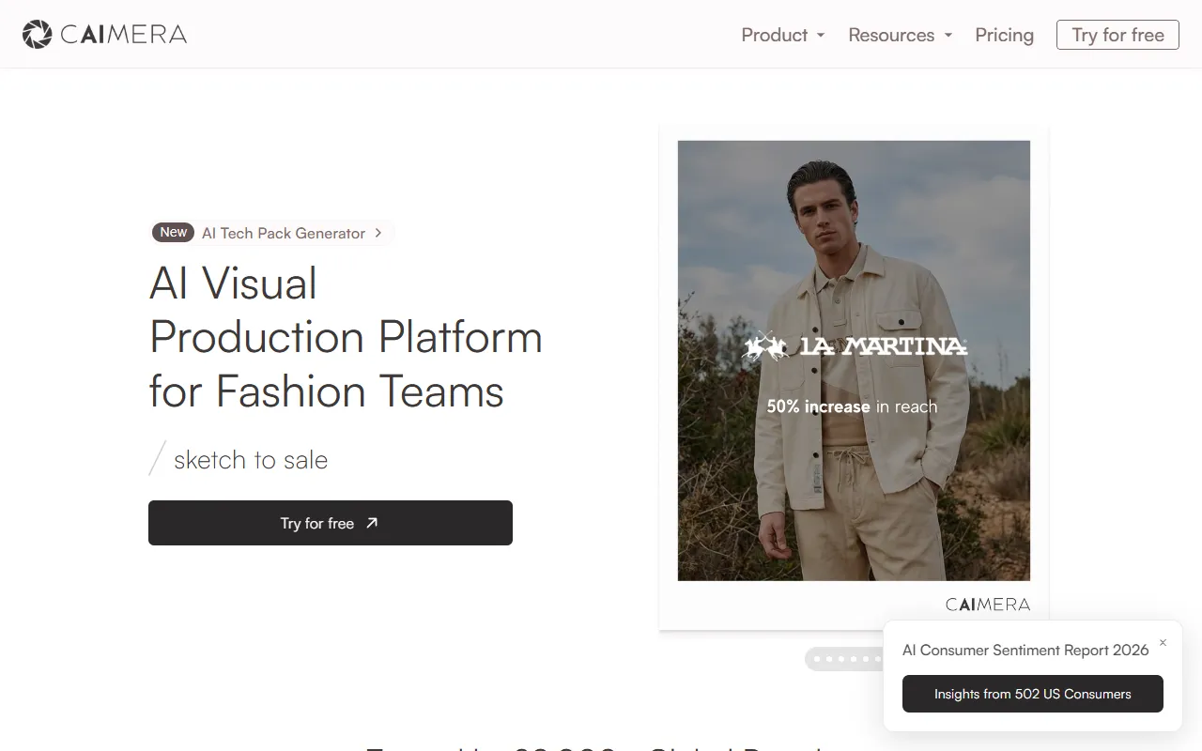The height and width of the screenshot is (751, 1202).
Task: Click the Caimera watermark below the photo
Action: (x=988, y=605)
